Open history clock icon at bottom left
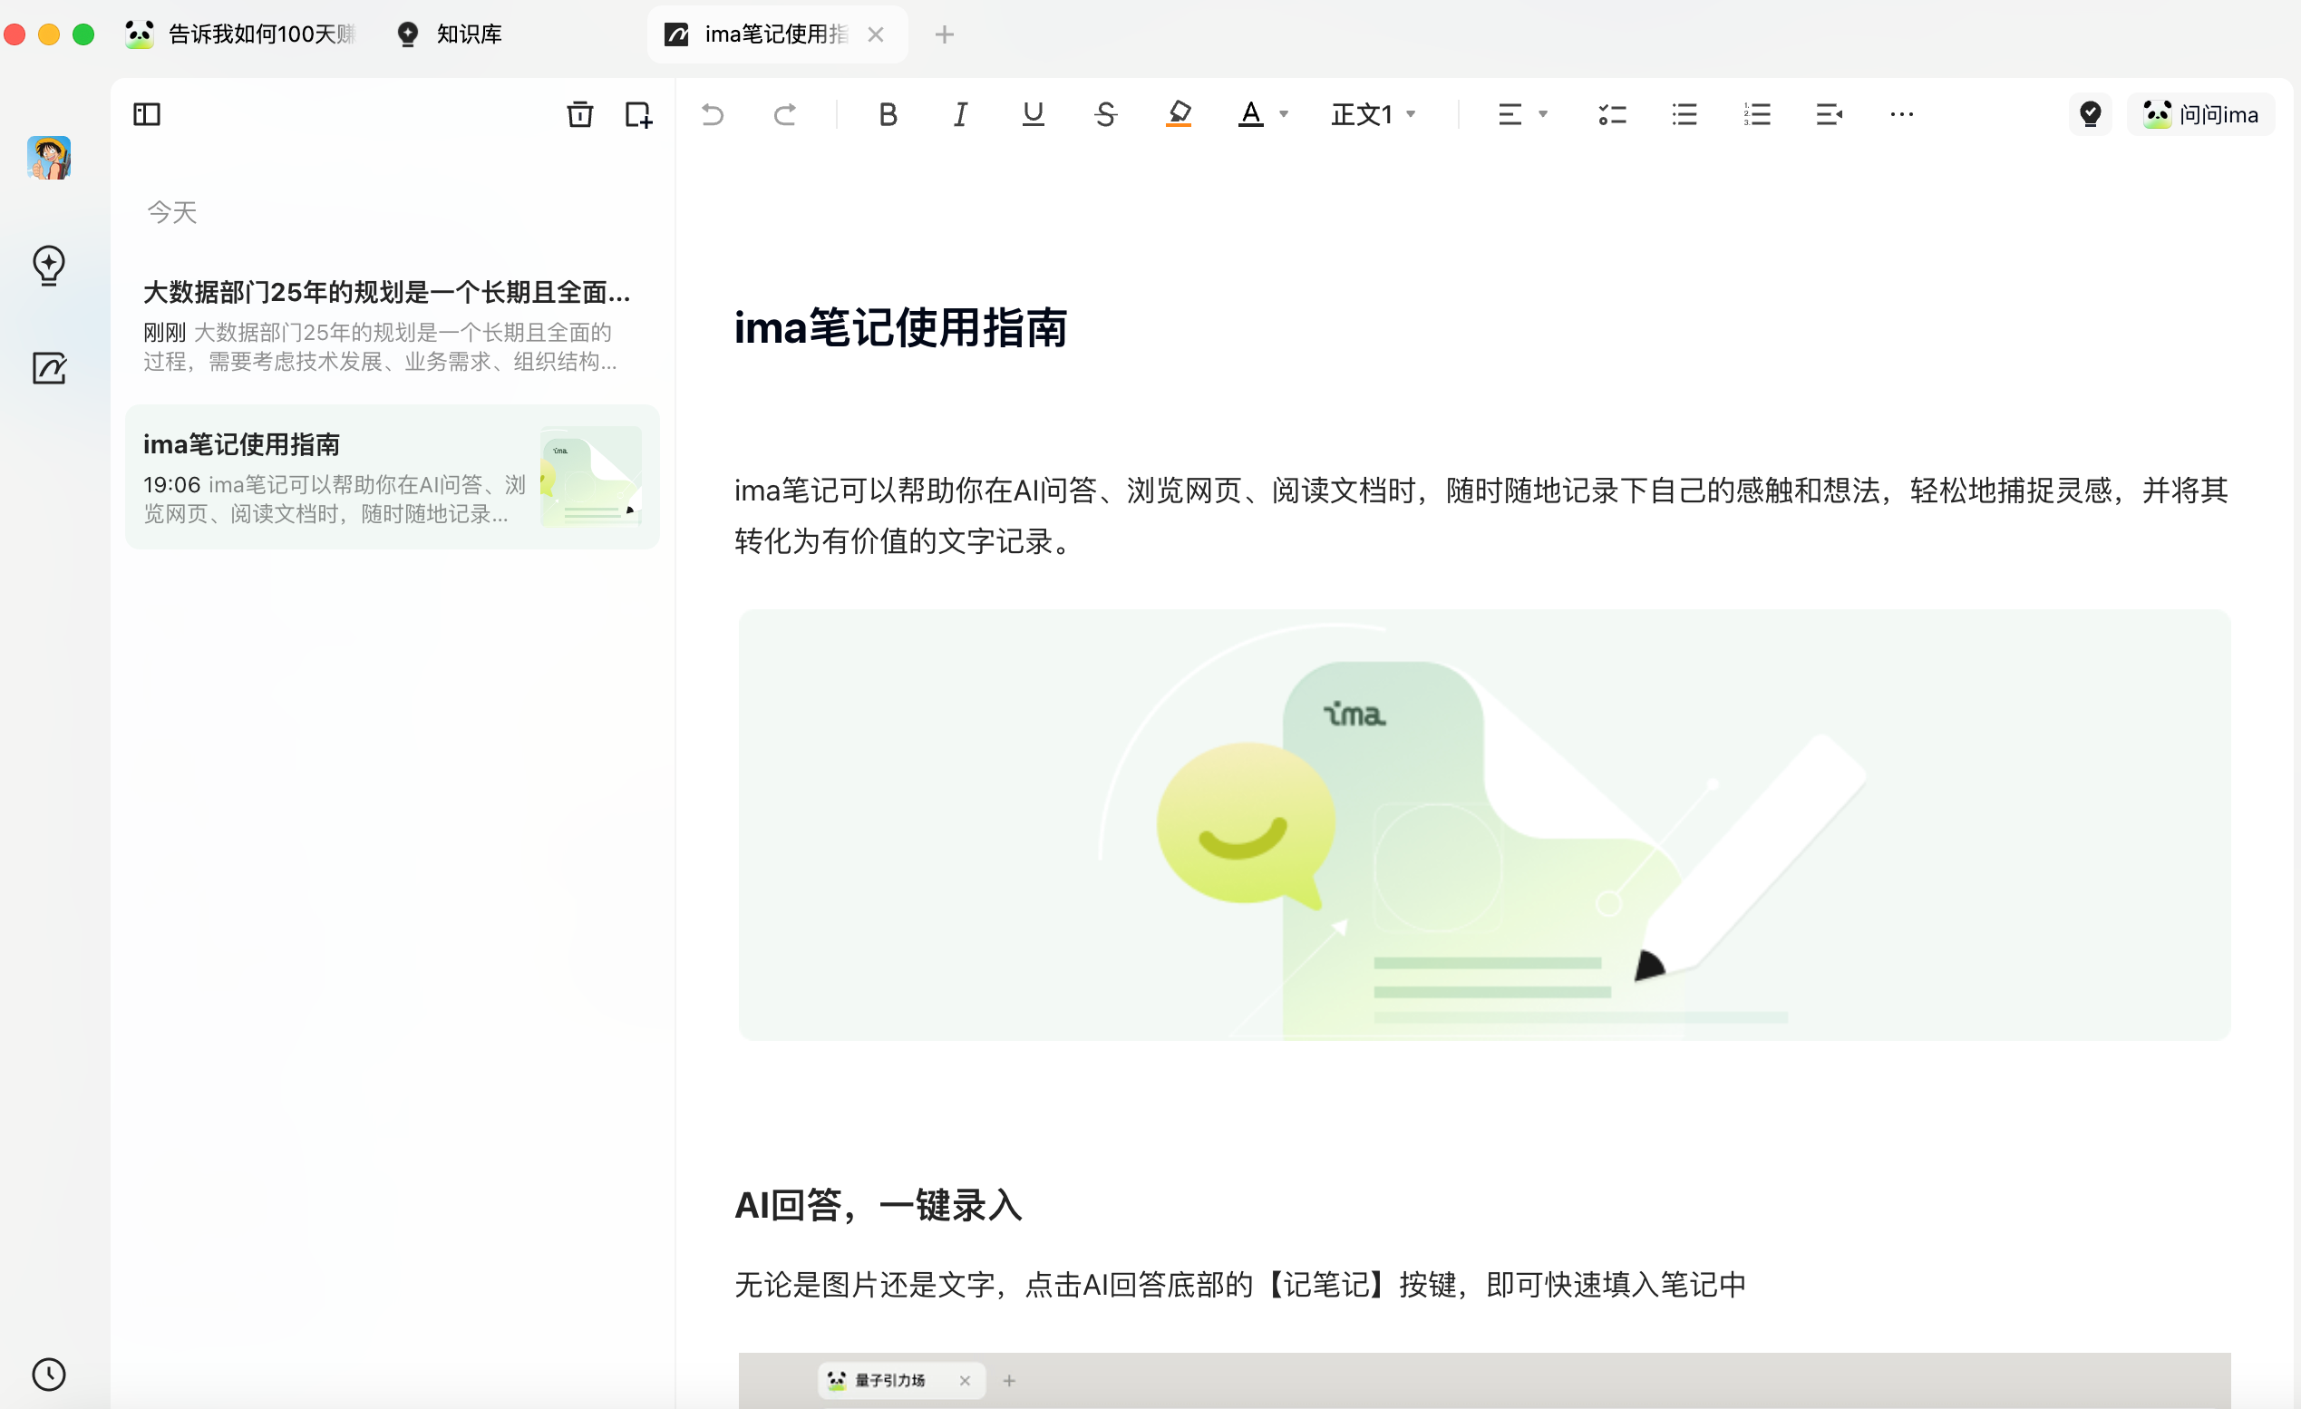 click(49, 1374)
